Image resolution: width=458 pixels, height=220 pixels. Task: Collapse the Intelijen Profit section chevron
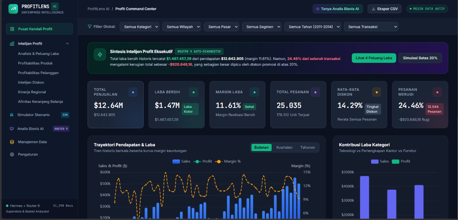(x=67, y=44)
